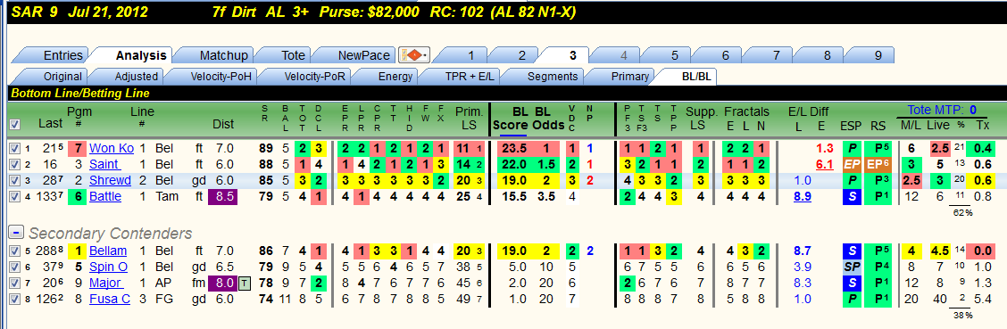The height and width of the screenshot is (329, 1007).
Task: Toggle the Bellam row checkbox
Action: point(15,251)
